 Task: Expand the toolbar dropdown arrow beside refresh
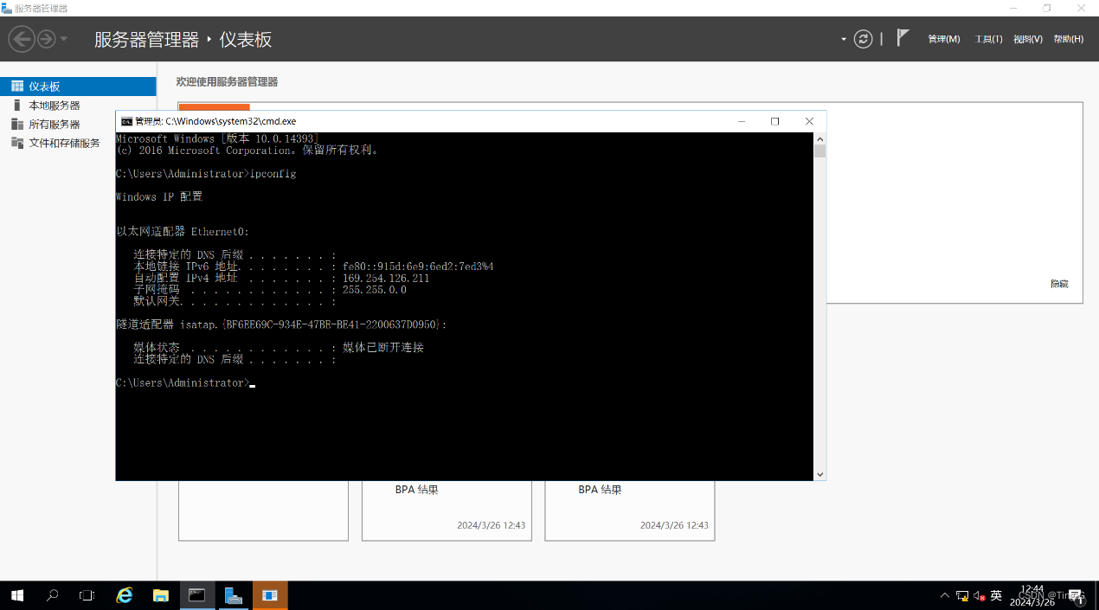point(842,39)
